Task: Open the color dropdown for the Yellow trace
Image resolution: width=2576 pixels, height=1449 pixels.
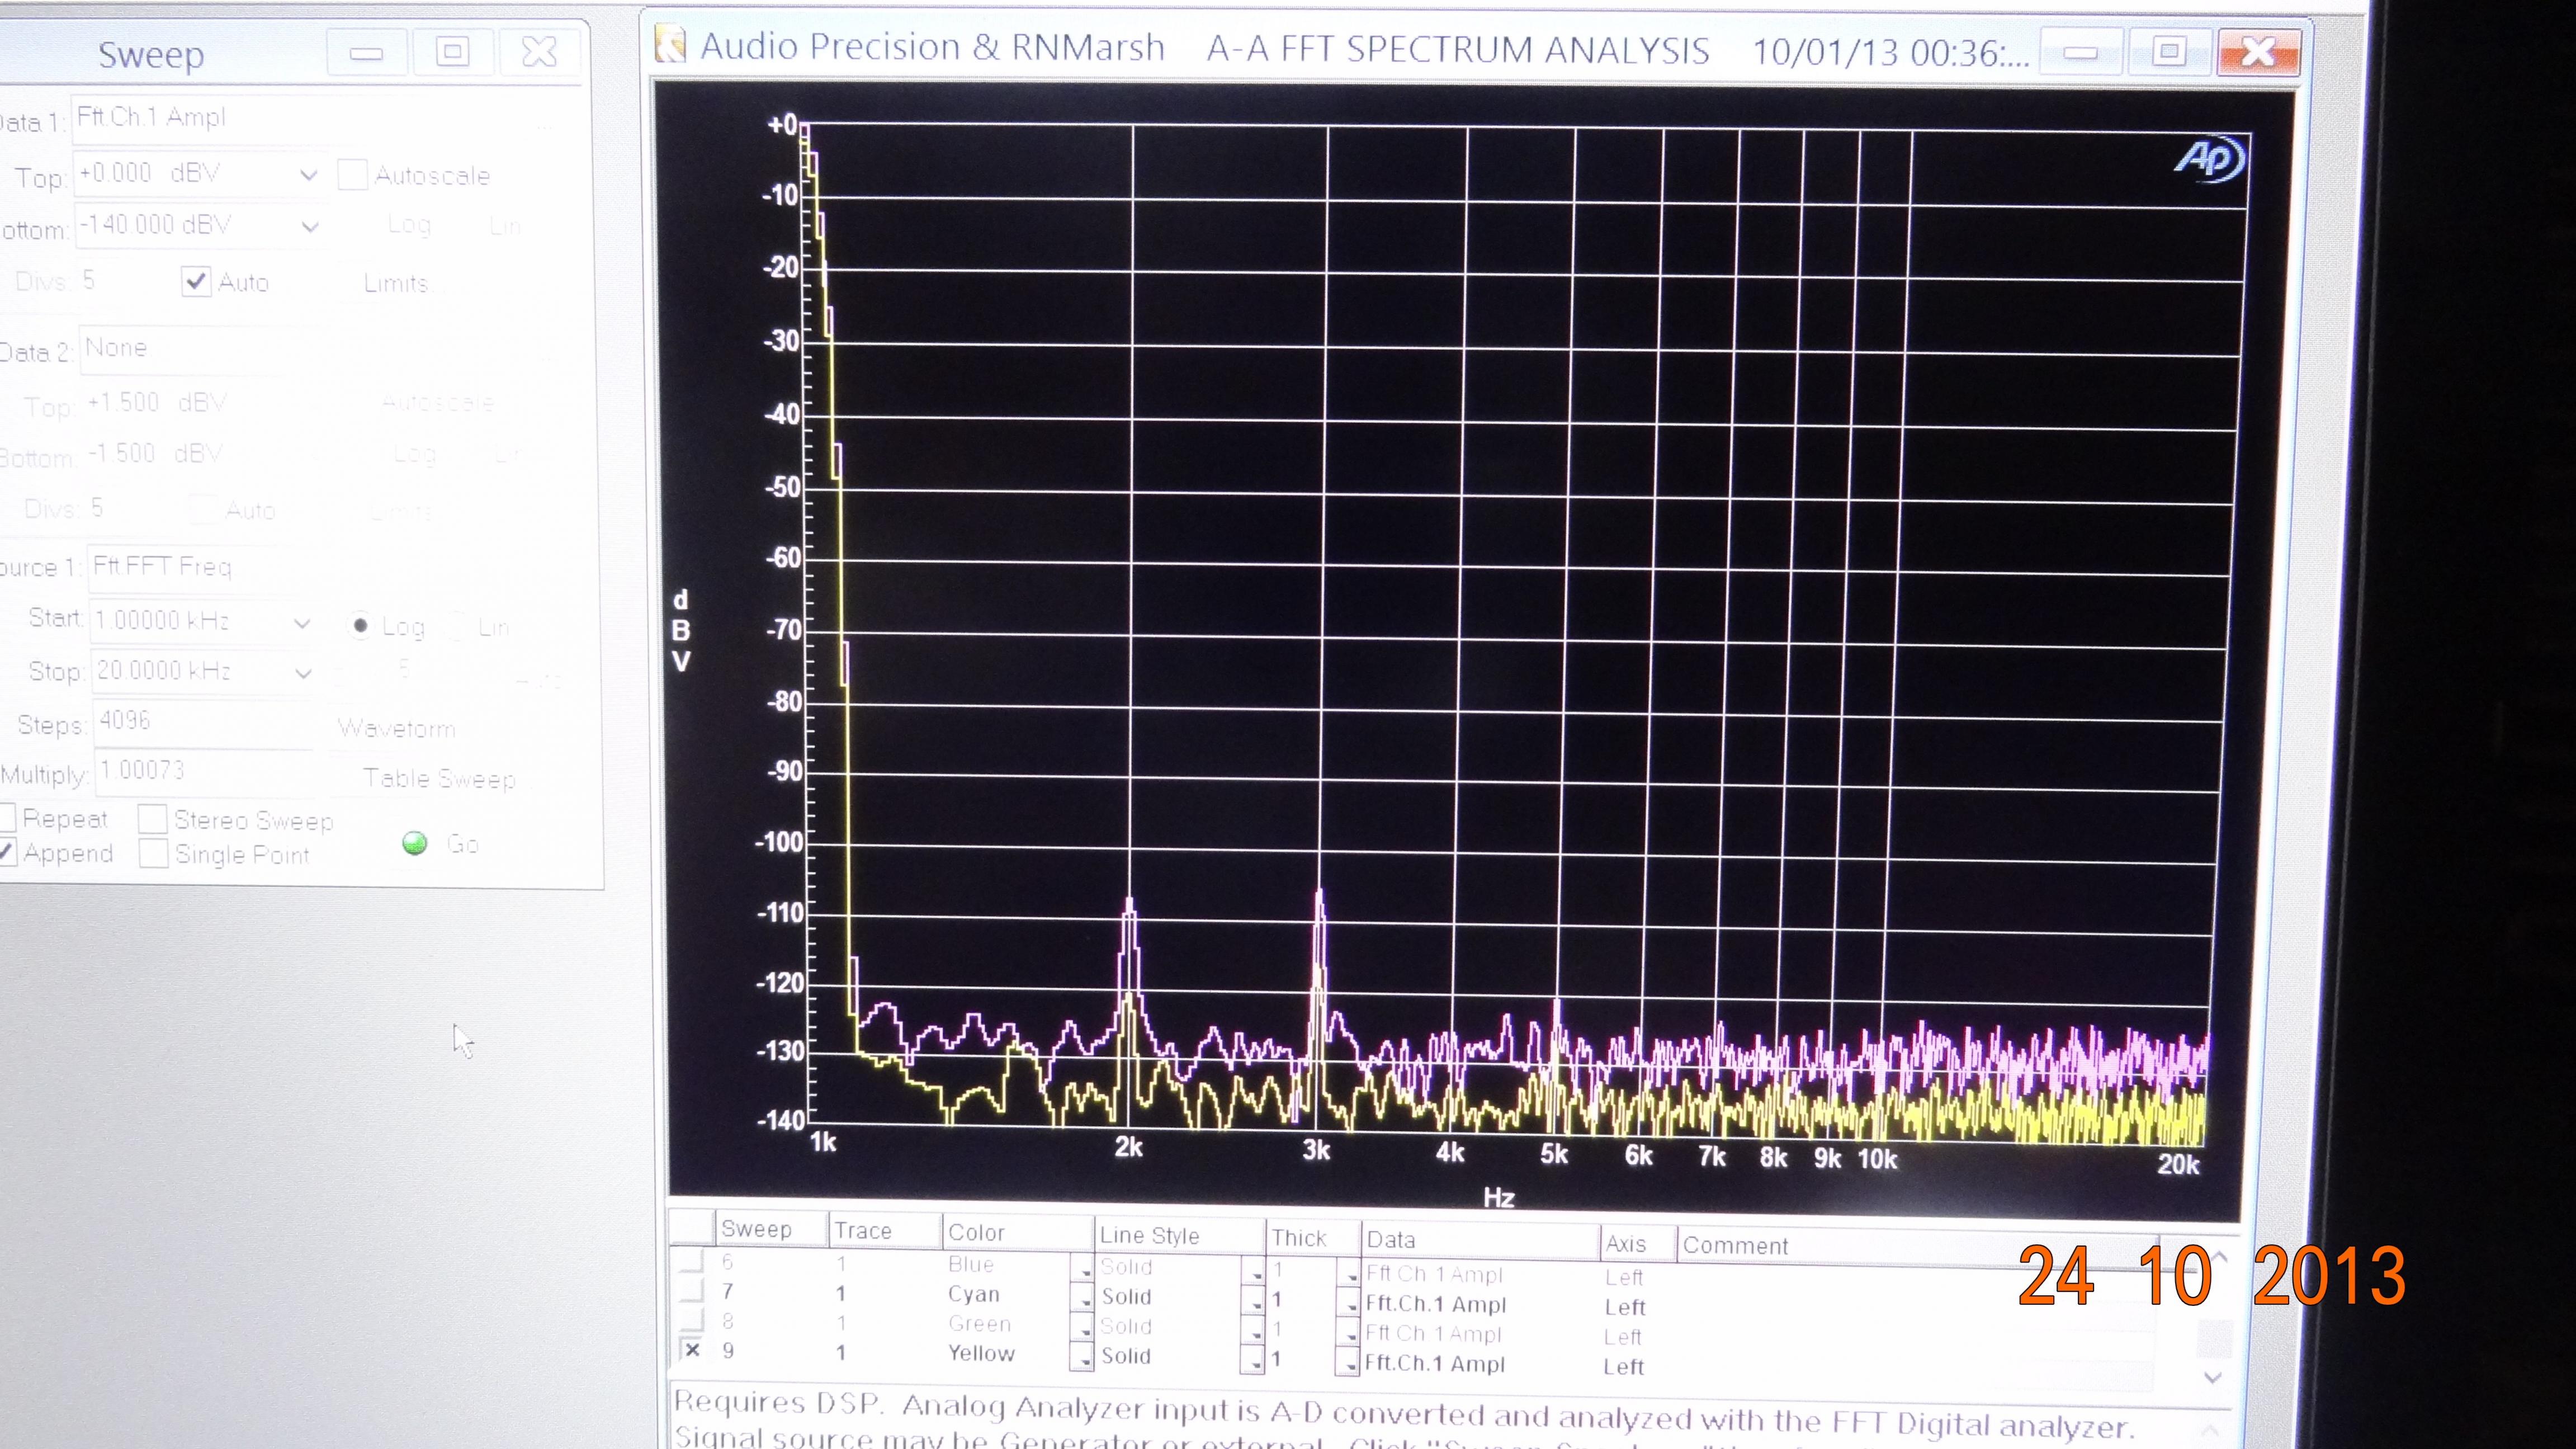Action: tap(1082, 1358)
